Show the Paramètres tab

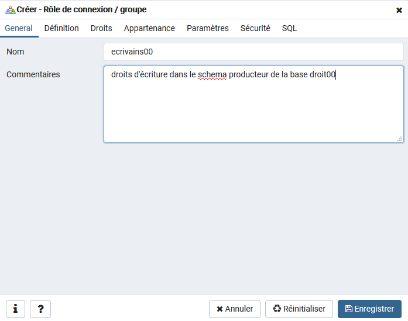(208, 28)
